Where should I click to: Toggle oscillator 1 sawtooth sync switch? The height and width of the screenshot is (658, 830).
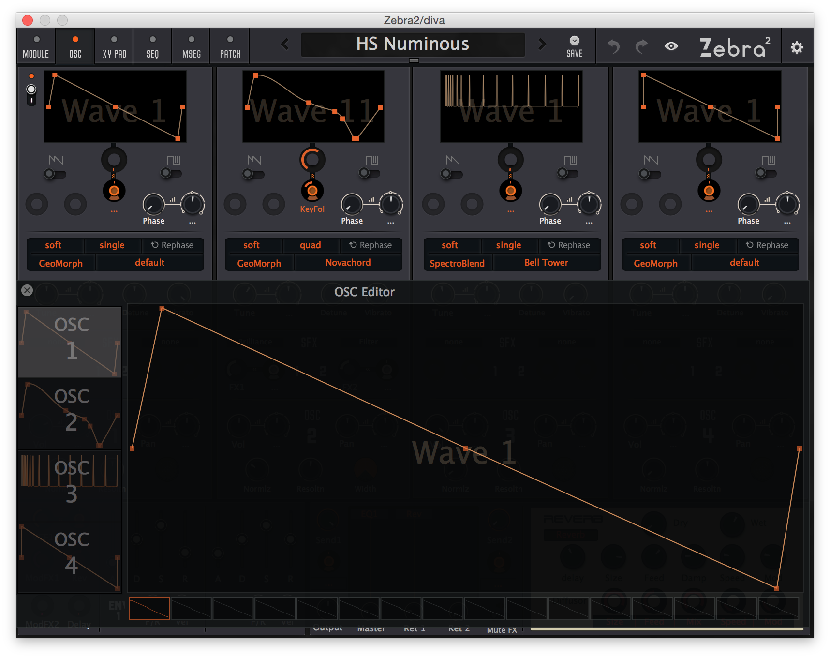coord(55,173)
